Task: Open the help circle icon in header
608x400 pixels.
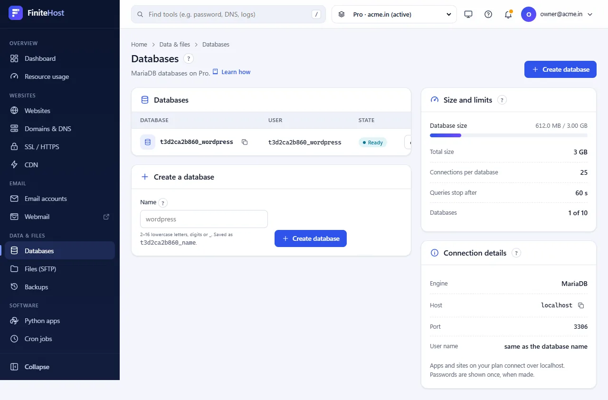Action: [488, 14]
